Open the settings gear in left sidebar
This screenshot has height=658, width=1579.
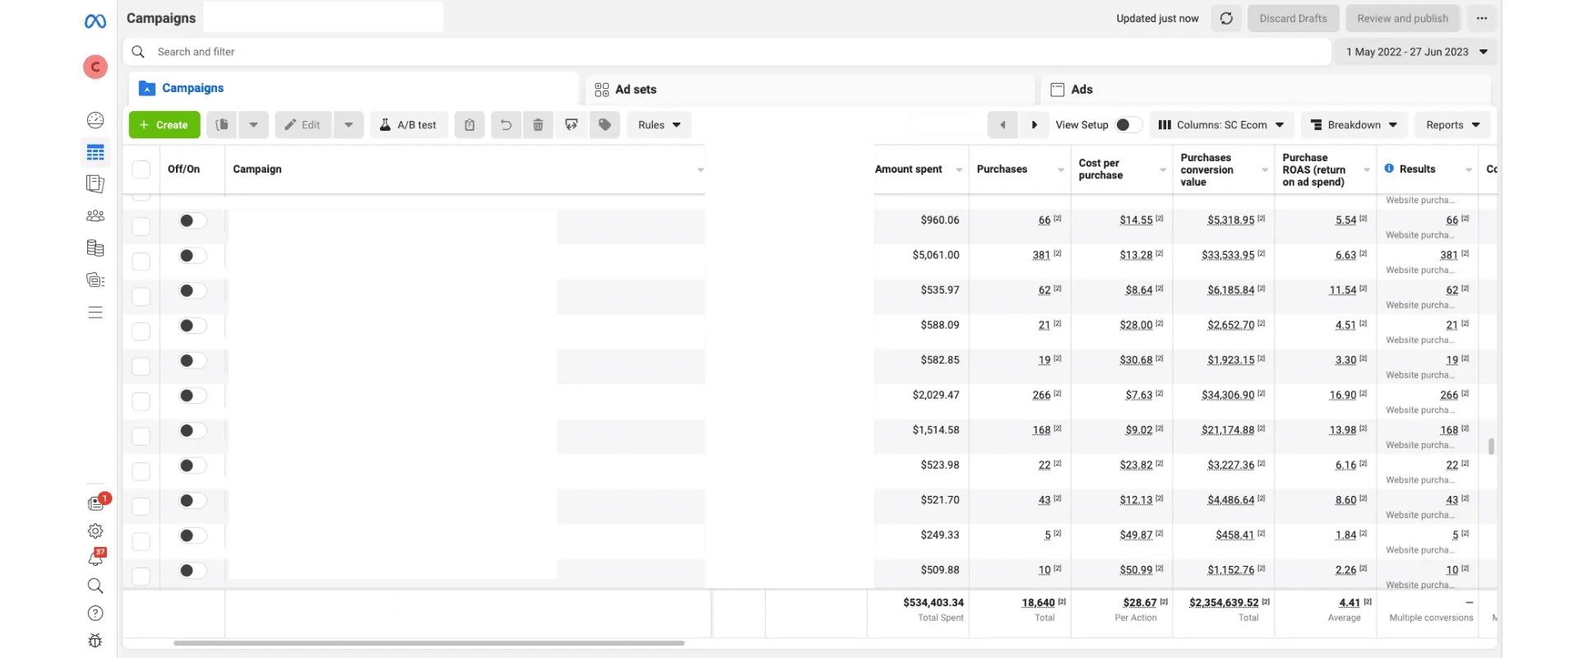coord(95,531)
